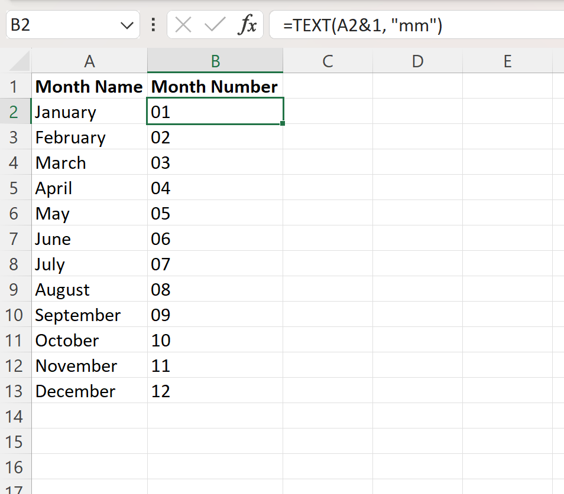This screenshot has width=564, height=494.
Task: Click the Insert Function fx icon
Action: [x=248, y=25]
